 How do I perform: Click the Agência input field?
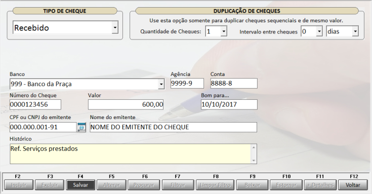[187, 84]
